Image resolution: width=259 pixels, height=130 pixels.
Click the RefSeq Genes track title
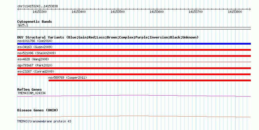pyautogui.click(x=29, y=90)
